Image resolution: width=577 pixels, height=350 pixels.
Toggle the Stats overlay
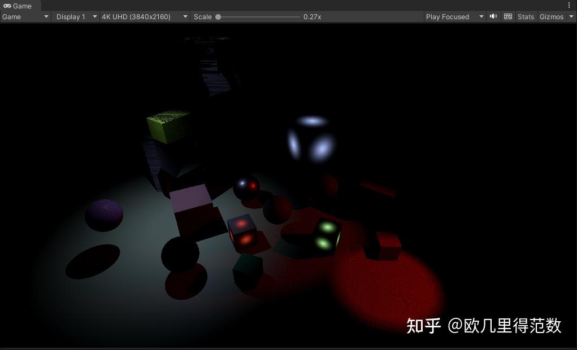click(x=525, y=16)
